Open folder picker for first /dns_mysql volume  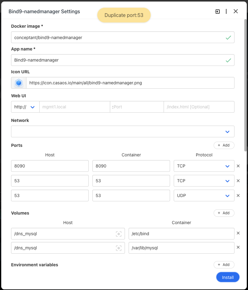click(x=119, y=234)
